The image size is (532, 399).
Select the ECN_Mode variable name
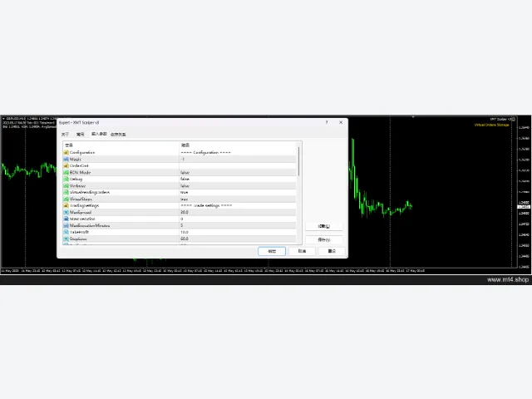coord(80,172)
